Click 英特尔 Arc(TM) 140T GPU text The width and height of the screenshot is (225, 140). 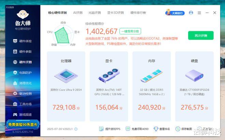[109, 92]
